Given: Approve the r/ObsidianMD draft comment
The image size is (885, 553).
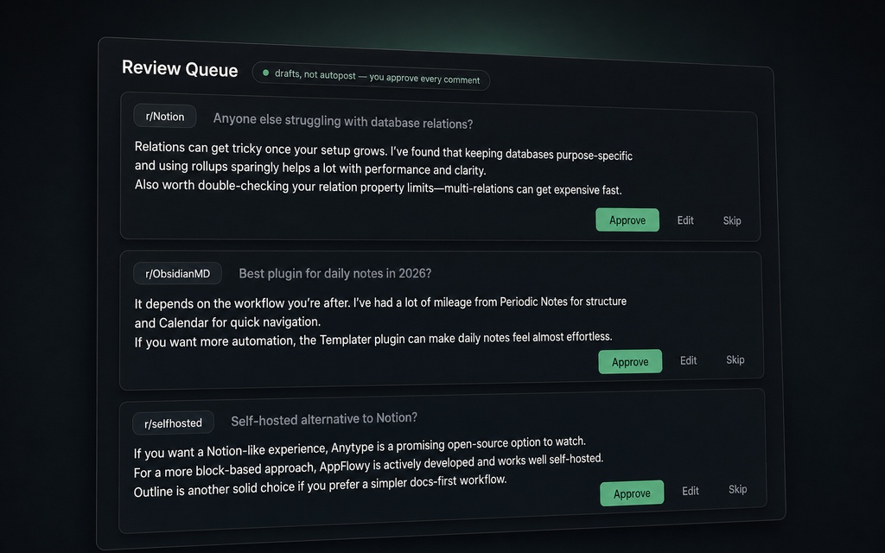Looking at the screenshot, I should click(630, 362).
